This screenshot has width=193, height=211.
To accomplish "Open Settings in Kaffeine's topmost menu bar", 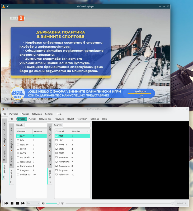I will click(x=49, y=114).
